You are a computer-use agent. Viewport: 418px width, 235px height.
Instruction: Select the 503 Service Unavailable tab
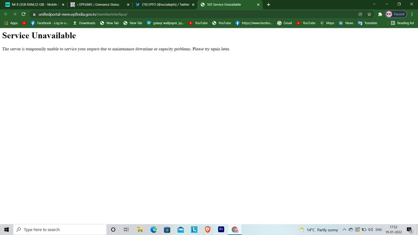pyautogui.click(x=230, y=5)
